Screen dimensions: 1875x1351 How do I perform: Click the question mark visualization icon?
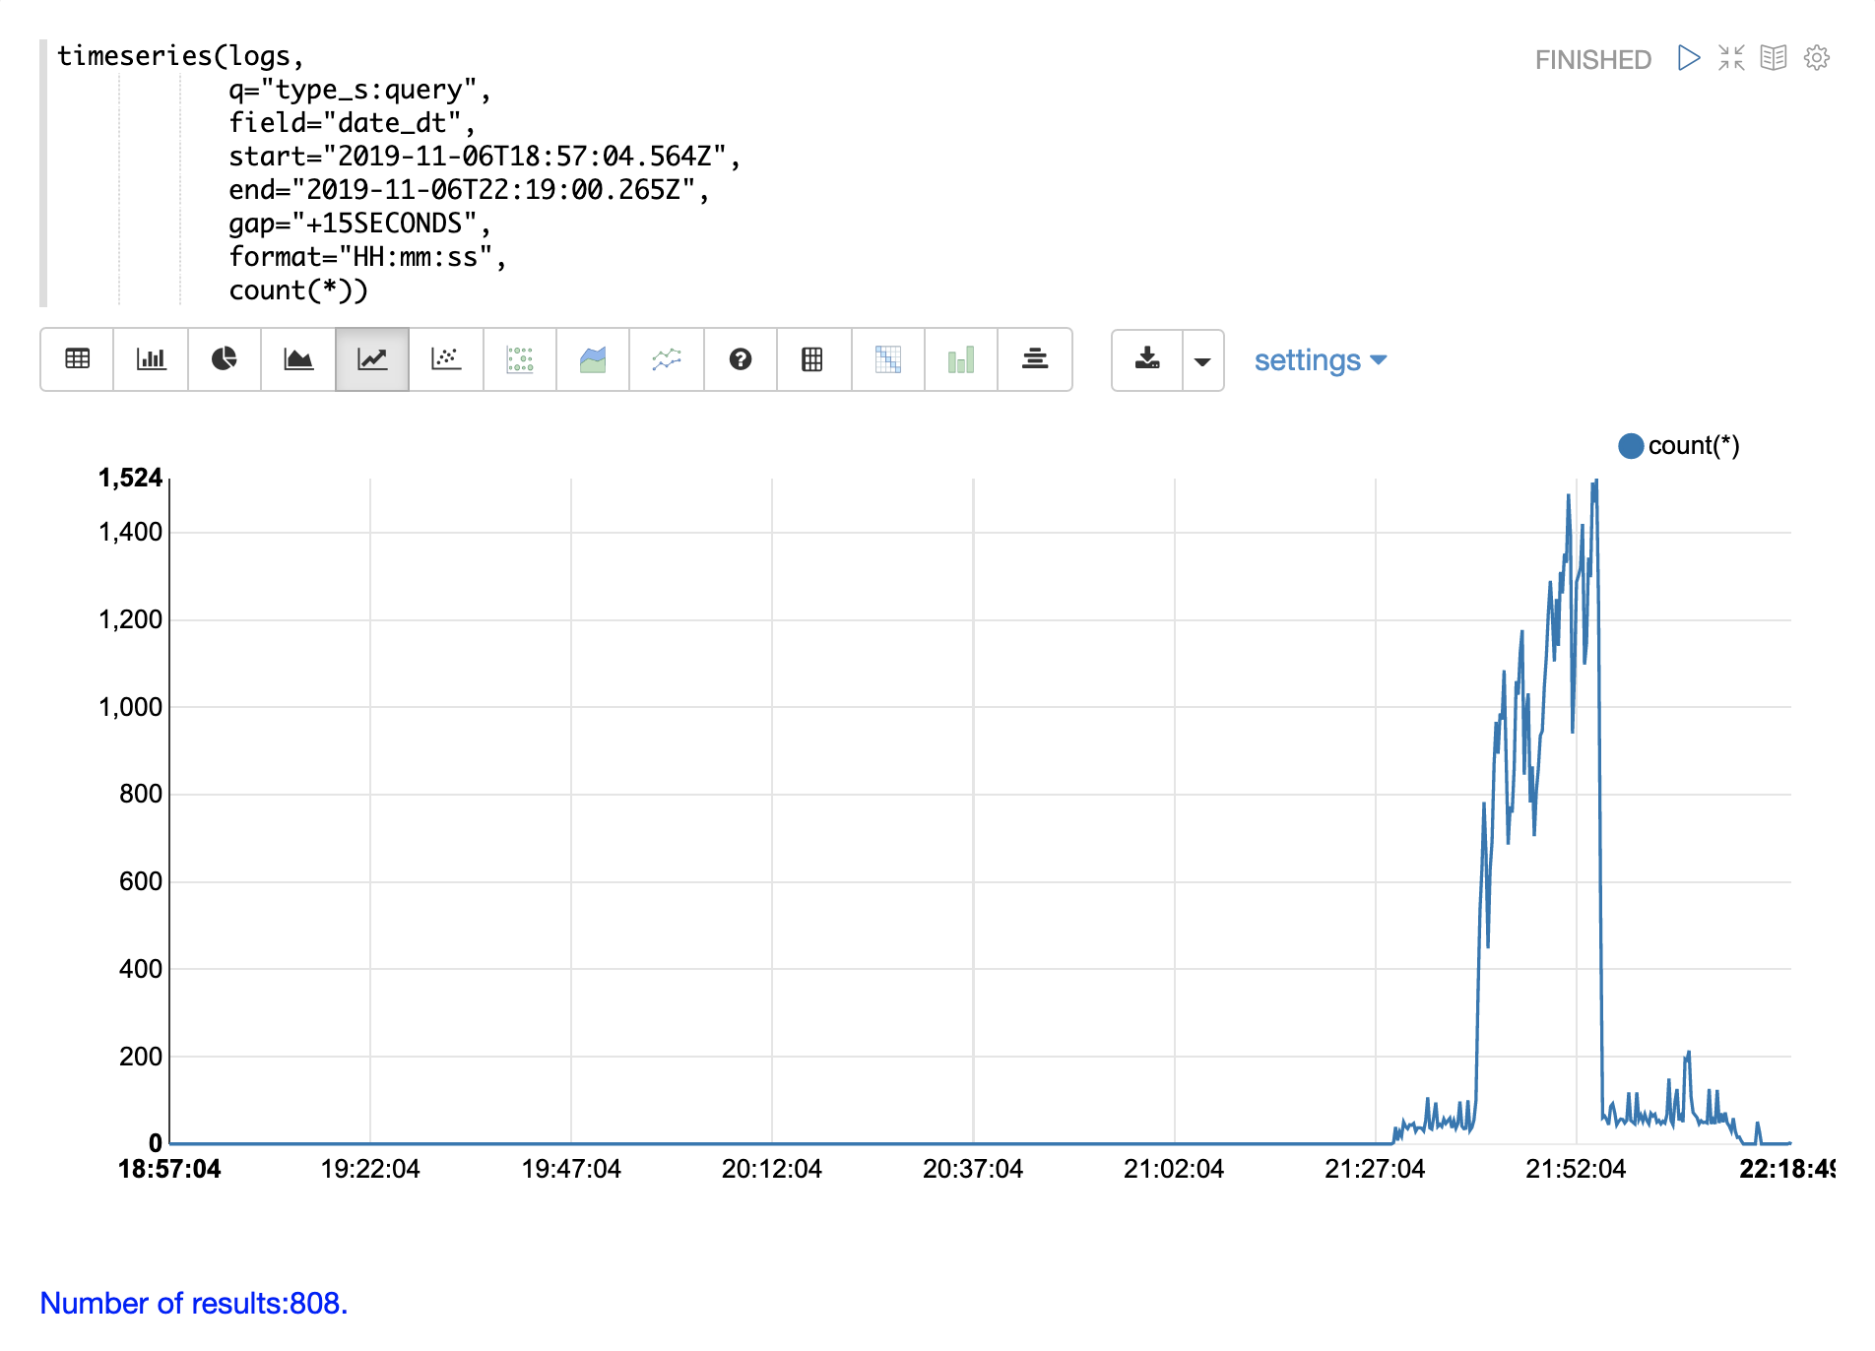tap(741, 359)
